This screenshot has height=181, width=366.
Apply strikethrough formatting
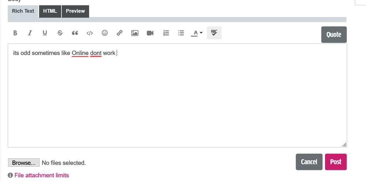point(60,33)
